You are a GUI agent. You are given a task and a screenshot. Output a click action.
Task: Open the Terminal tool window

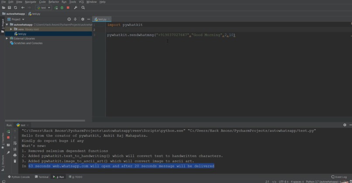click(x=42, y=177)
